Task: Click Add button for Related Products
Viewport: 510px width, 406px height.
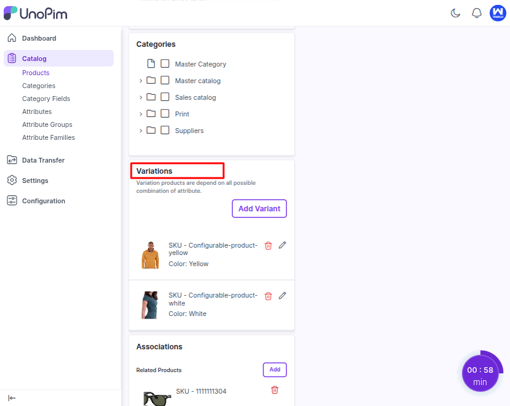Action: coord(275,370)
